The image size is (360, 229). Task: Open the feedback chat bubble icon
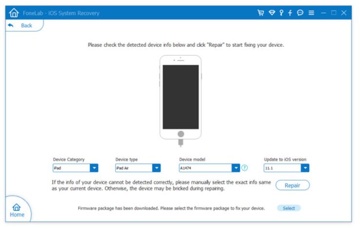[300, 13]
